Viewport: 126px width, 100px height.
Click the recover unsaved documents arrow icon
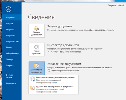pos(32,79)
